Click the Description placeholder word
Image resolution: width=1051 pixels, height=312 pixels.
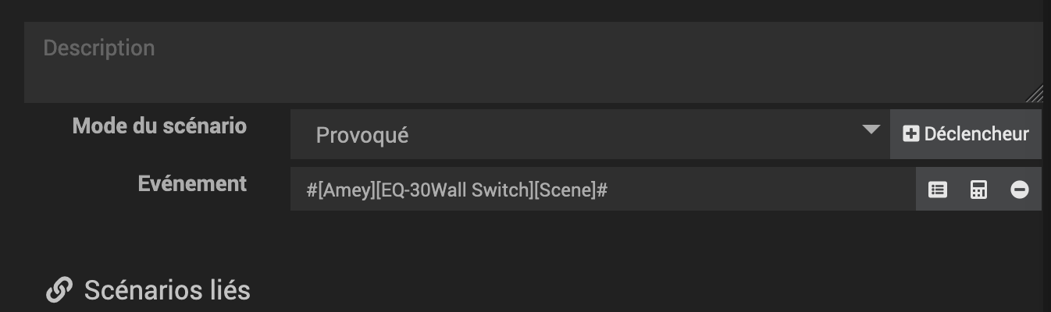coord(99,48)
